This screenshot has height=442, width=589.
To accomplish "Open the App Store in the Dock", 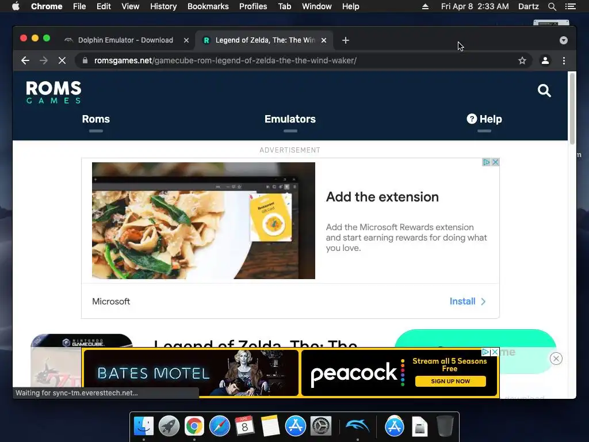I will (295, 426).
